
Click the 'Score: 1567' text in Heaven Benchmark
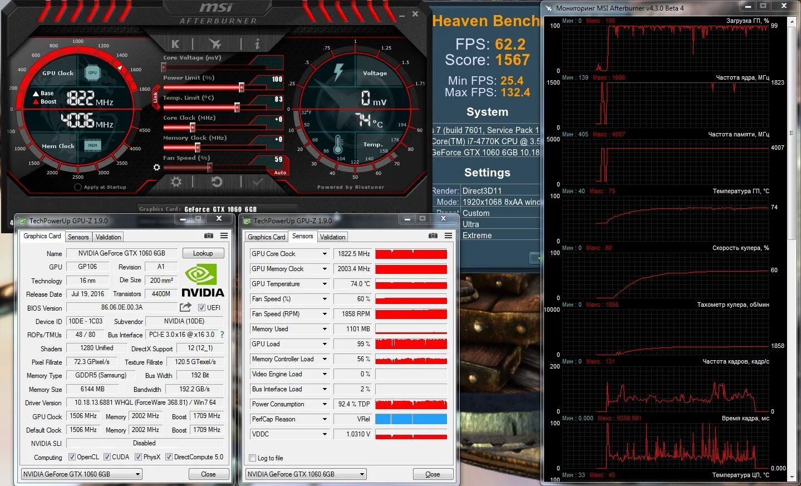(487, 60)
